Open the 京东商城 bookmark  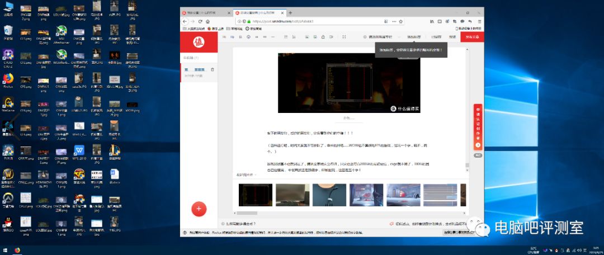253,29
